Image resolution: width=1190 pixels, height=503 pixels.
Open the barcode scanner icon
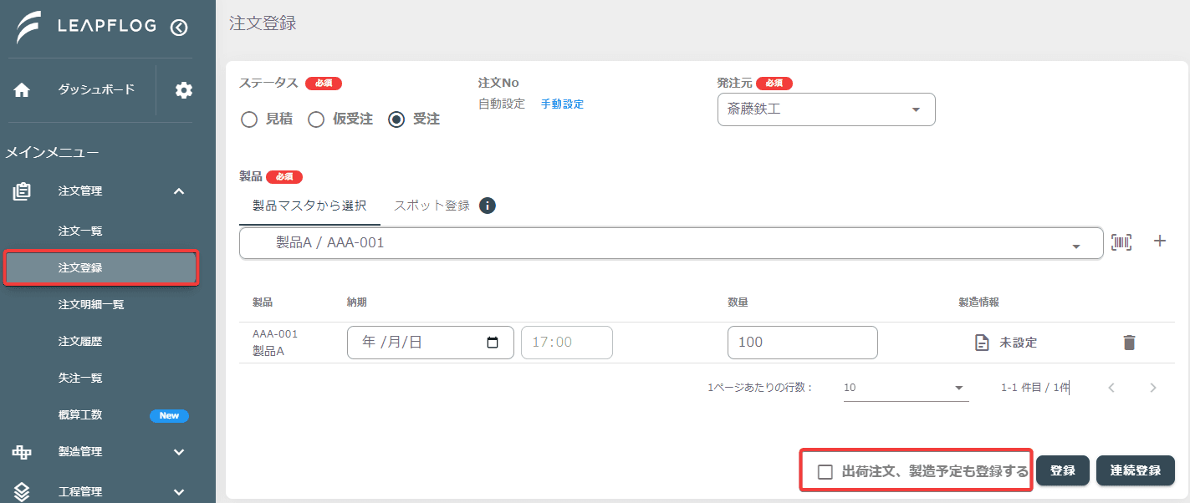click(x=1121, y=241)
